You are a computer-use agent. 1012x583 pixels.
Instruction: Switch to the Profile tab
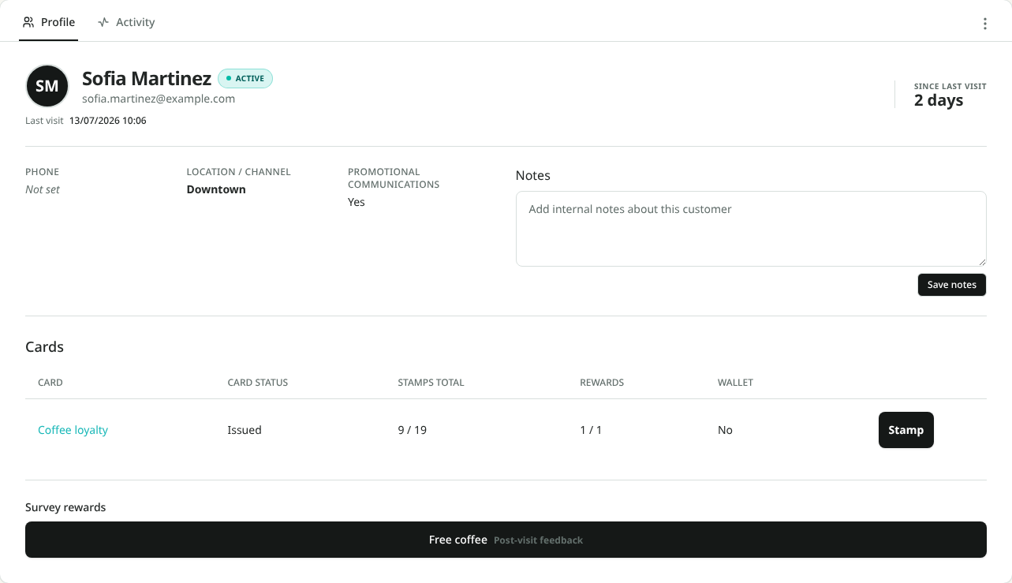[49, 22]
